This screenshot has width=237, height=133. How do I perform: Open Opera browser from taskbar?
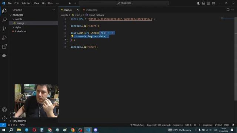point(34,130)
